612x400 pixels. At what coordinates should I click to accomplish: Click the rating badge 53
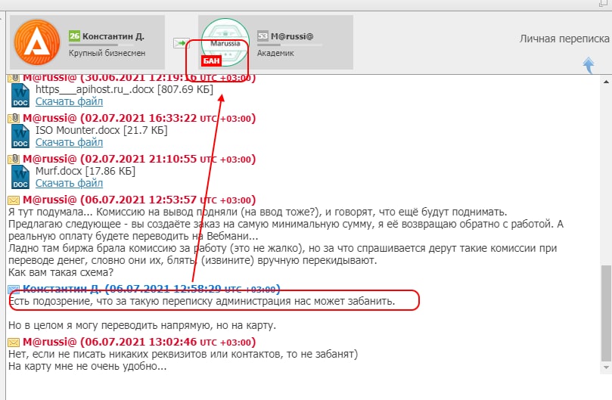tap(263, 36)
